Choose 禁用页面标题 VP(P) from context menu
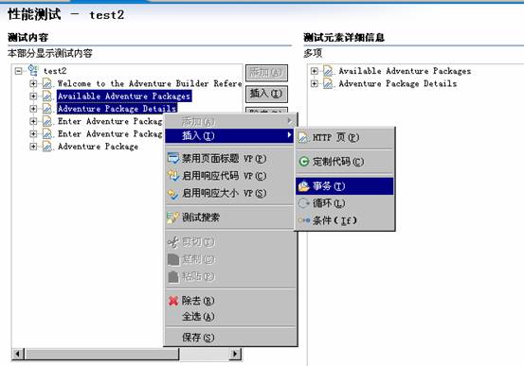 click(230, 158)
